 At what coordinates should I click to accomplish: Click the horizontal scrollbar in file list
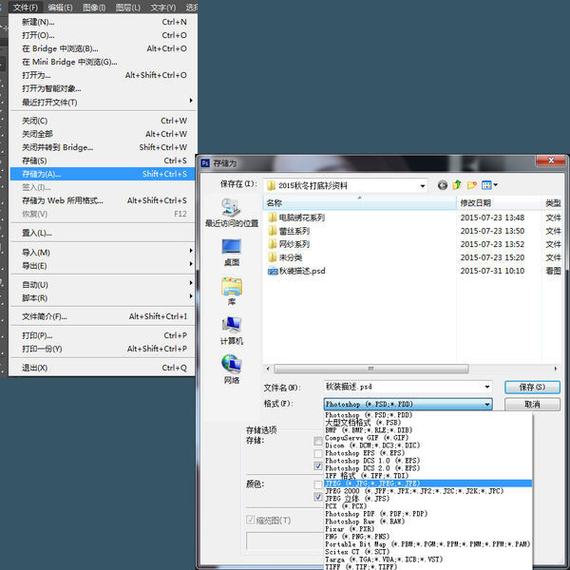click(x=371, y=369)
